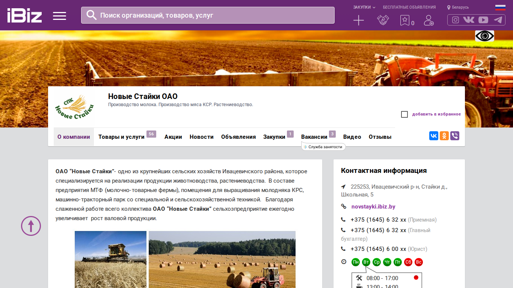Open bookmarked favorites star icon

pyautogui.click(x=404, y=20)
